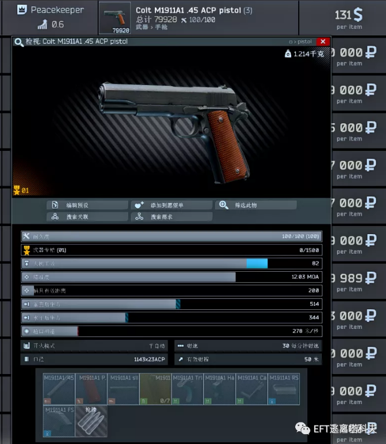Click the 3D pistol preview image

click(175, 133)
